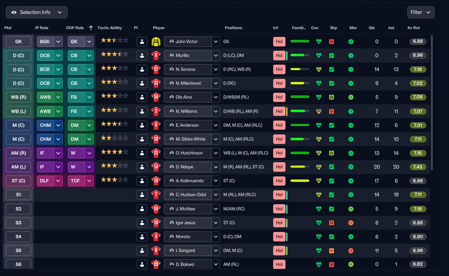Click the morale icon for D. Bakwa
The width and height of the screenshot is (449, 276).
pyautogui.click(x=351, y=264)
